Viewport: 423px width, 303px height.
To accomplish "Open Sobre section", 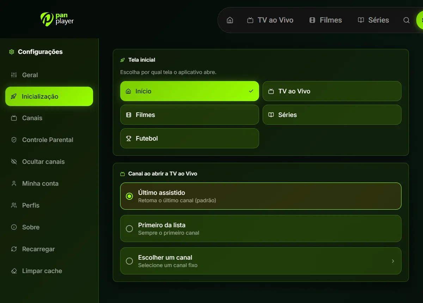I will (49, 227).
